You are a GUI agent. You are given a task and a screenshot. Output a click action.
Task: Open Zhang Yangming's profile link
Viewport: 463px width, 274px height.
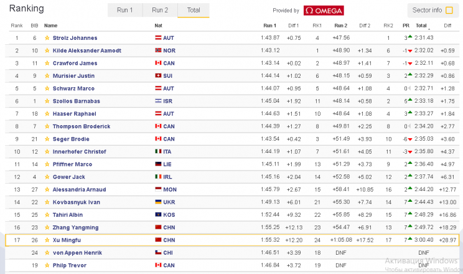75,227
